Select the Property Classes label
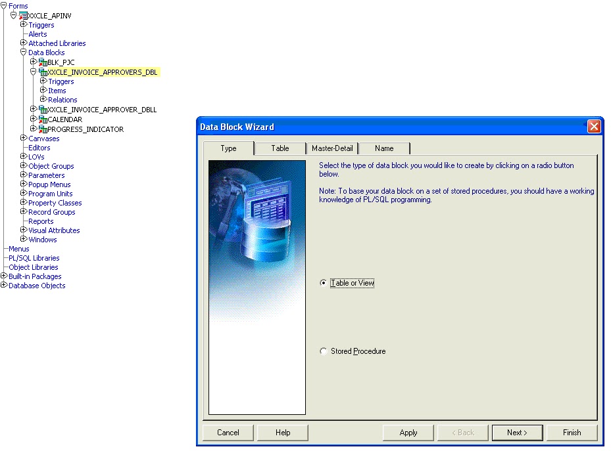This screenshot has height=451, width=611. coord(55,203)
